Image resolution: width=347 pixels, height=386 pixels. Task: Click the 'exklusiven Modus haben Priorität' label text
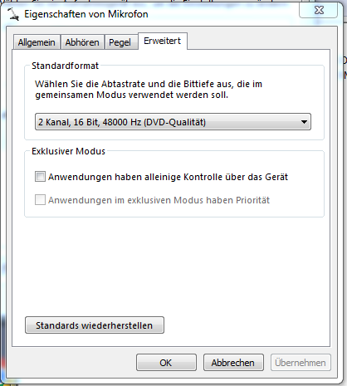coord(159,200)
